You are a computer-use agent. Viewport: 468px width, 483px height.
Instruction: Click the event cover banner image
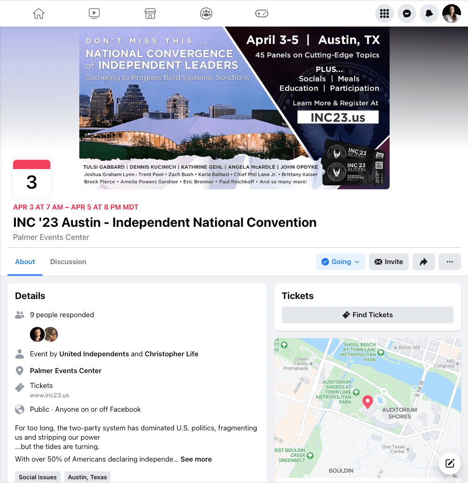[234, 107]
